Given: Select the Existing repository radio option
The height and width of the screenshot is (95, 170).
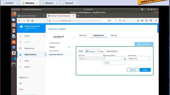Looking at the screenshot, I should click(87, 51).
